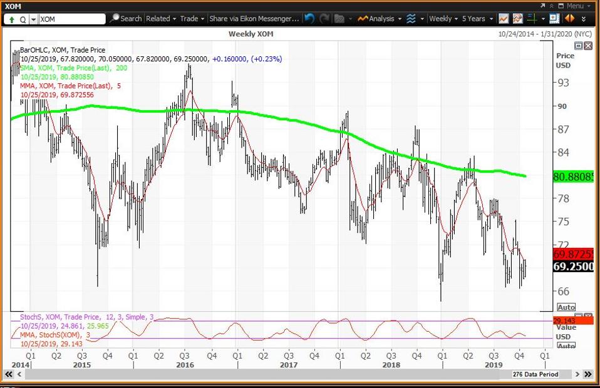600x388 pixels.
Task: Click Share via Eikon Messenger
Action: point(254,19)
